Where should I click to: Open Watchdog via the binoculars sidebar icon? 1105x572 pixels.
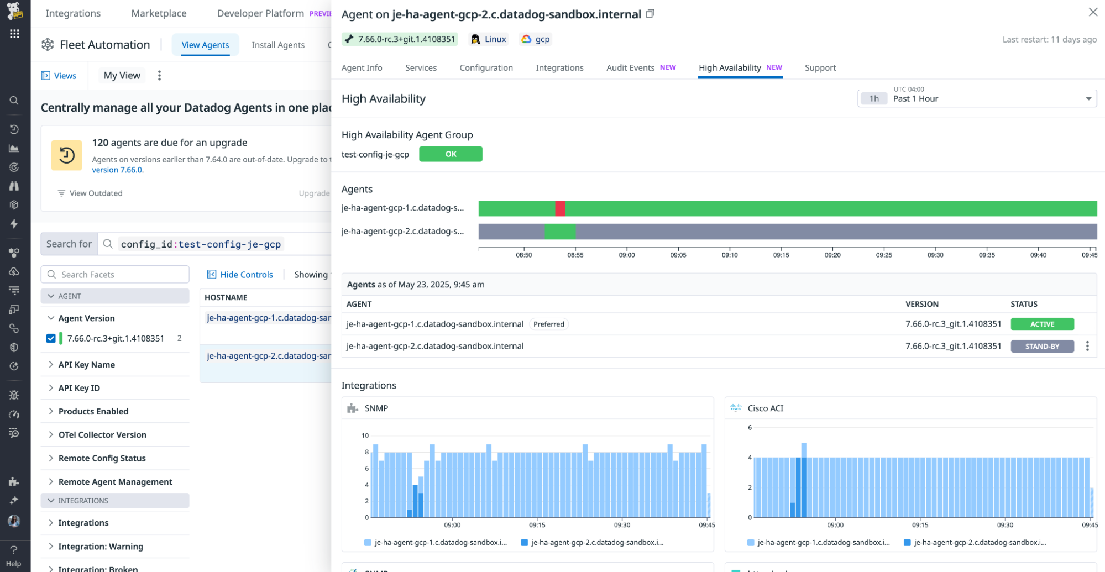(14, 186)
